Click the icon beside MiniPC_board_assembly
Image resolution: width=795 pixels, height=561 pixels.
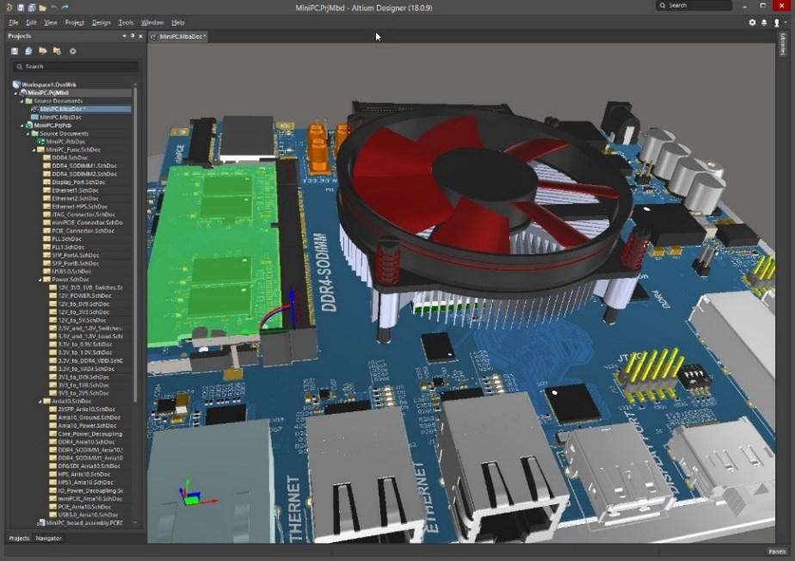click(x=40, y=522)
